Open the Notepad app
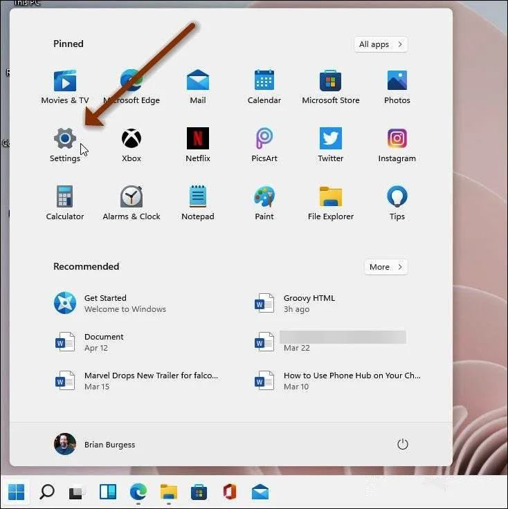The image size is (508, 509). 198,203
